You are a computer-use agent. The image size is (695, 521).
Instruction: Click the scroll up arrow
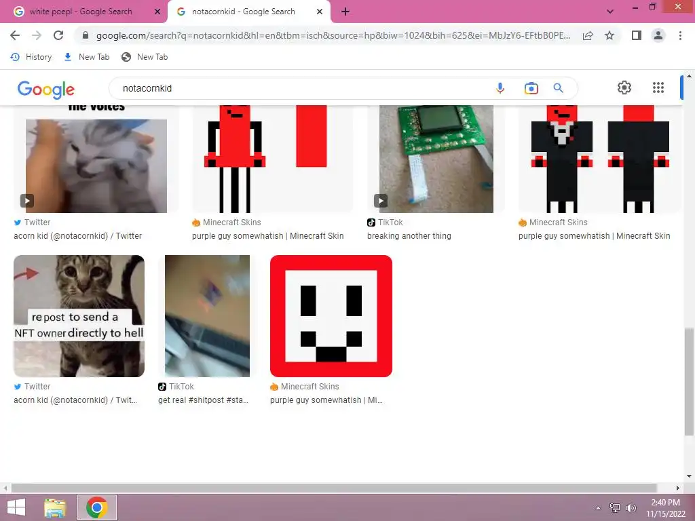click(689, 76)
